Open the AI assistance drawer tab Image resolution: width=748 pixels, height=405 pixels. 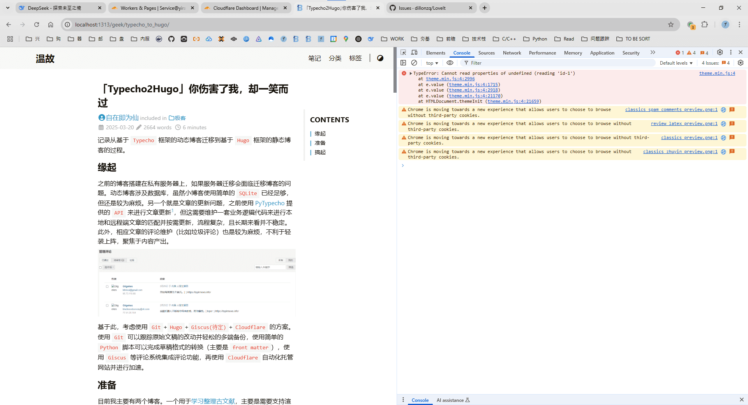453,400
